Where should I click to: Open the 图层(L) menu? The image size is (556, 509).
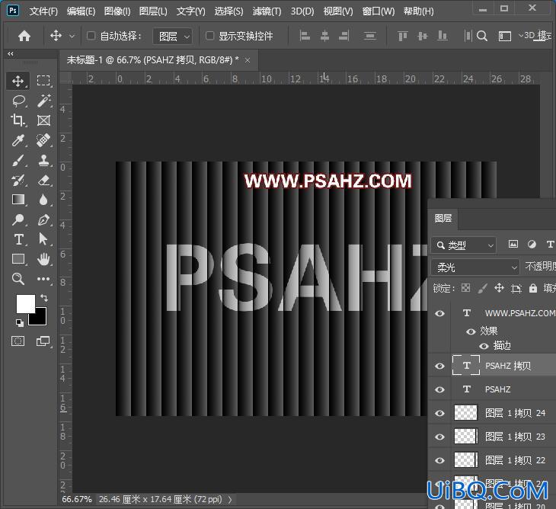153,11
